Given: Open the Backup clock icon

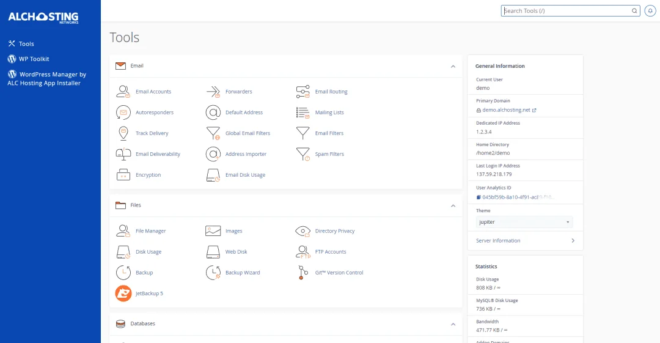Looking at the screenshot, I should pos(123,273).
